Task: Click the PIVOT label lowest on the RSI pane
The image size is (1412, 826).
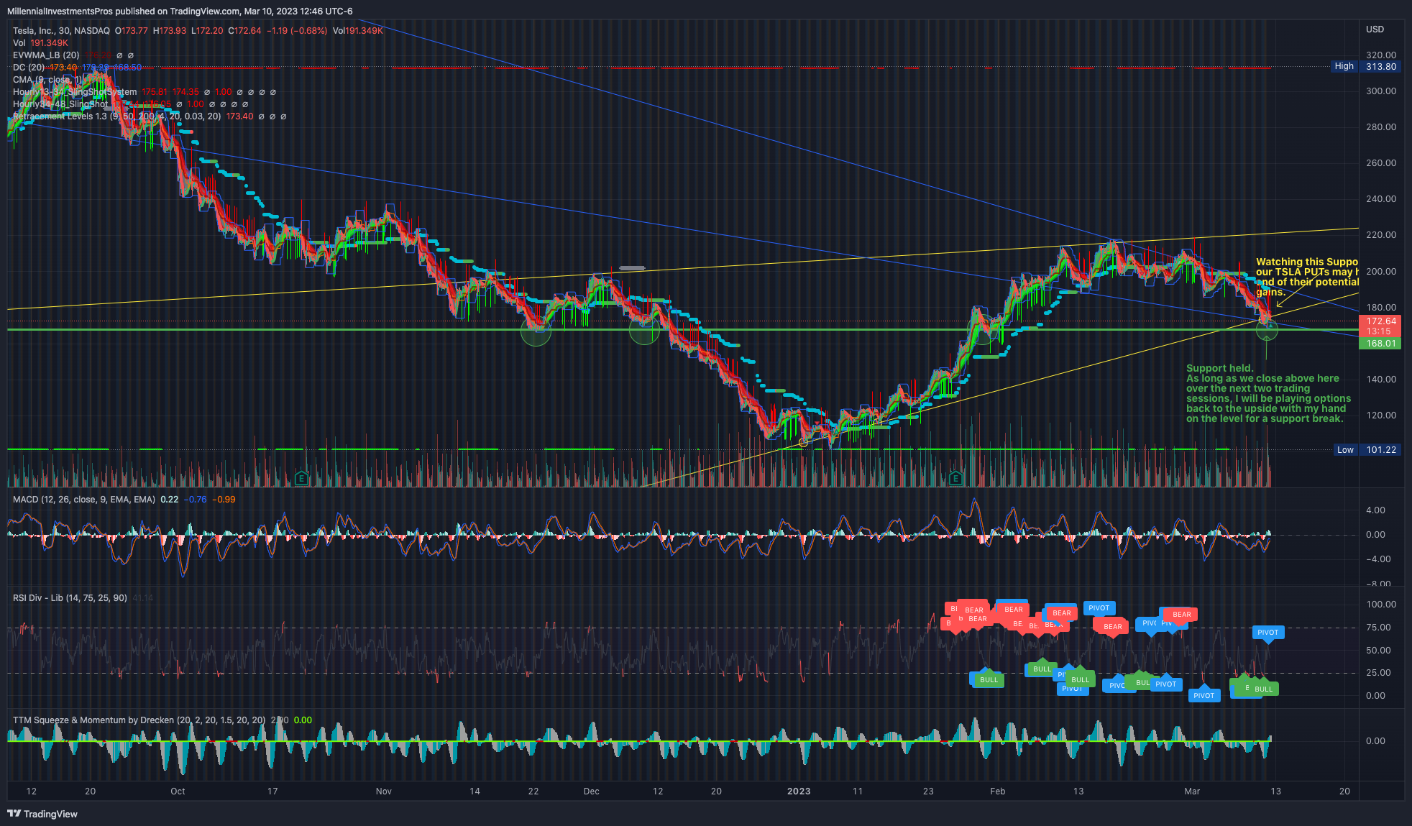Action: pyautogui.click(x=1204, y=696)
